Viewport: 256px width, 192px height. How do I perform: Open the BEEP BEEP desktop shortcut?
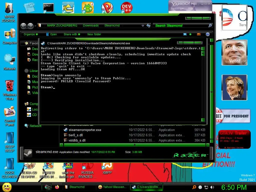coord(10,142)
